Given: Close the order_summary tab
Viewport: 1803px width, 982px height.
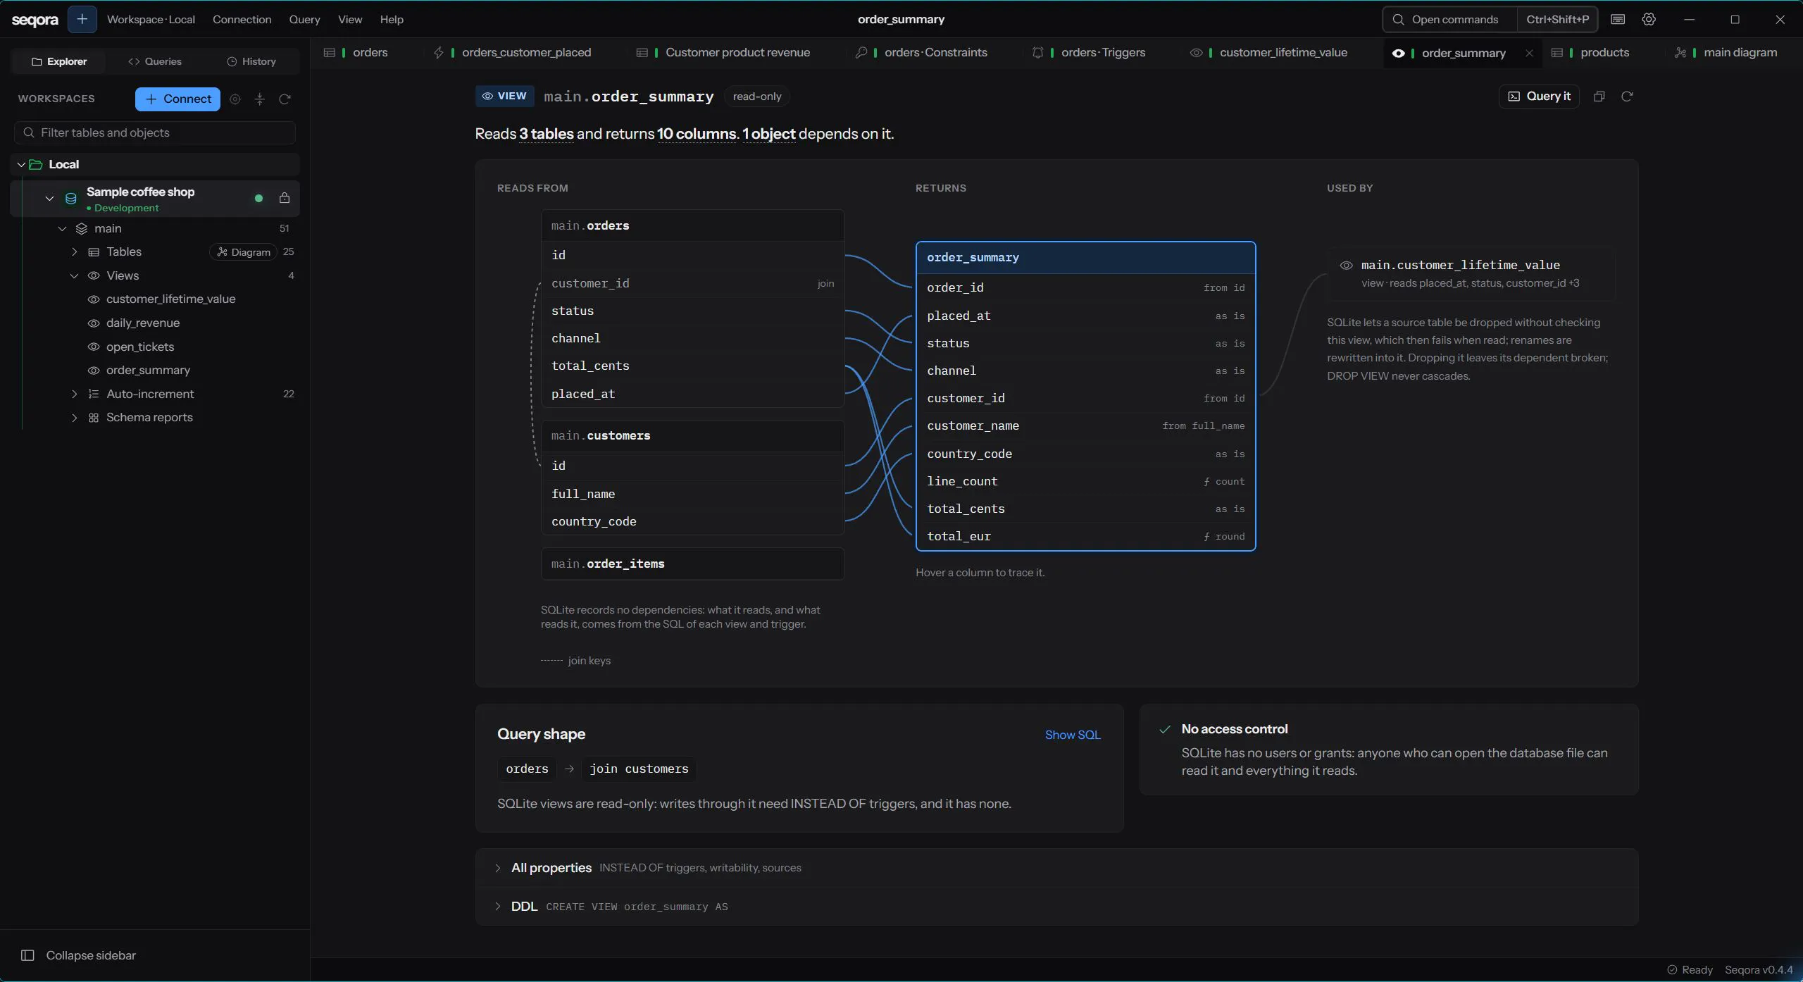Looking at the screenshot, I should pyautogui.click(x=1529, y=53).
